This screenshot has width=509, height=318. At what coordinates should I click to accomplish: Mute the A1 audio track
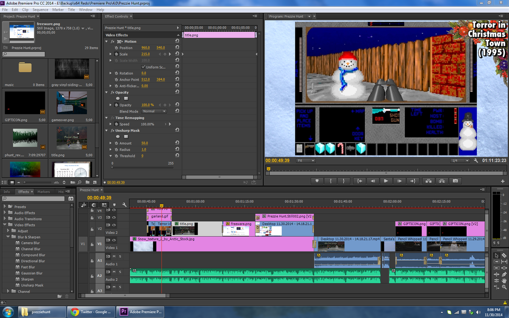tap(114, 256)
